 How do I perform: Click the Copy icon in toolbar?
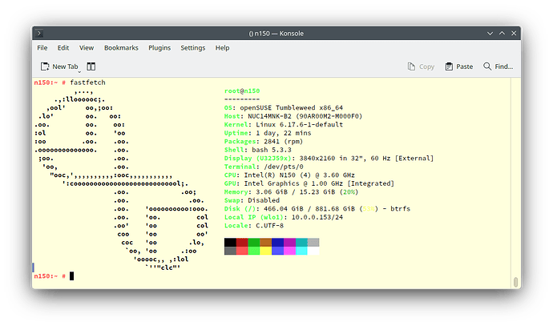click(x=412, y=66)
